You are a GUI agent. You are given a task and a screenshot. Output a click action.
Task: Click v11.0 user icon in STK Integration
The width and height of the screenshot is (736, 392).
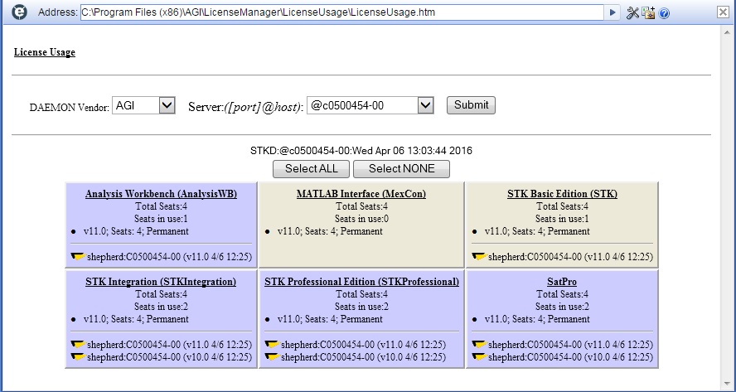[x=78, y=344]
